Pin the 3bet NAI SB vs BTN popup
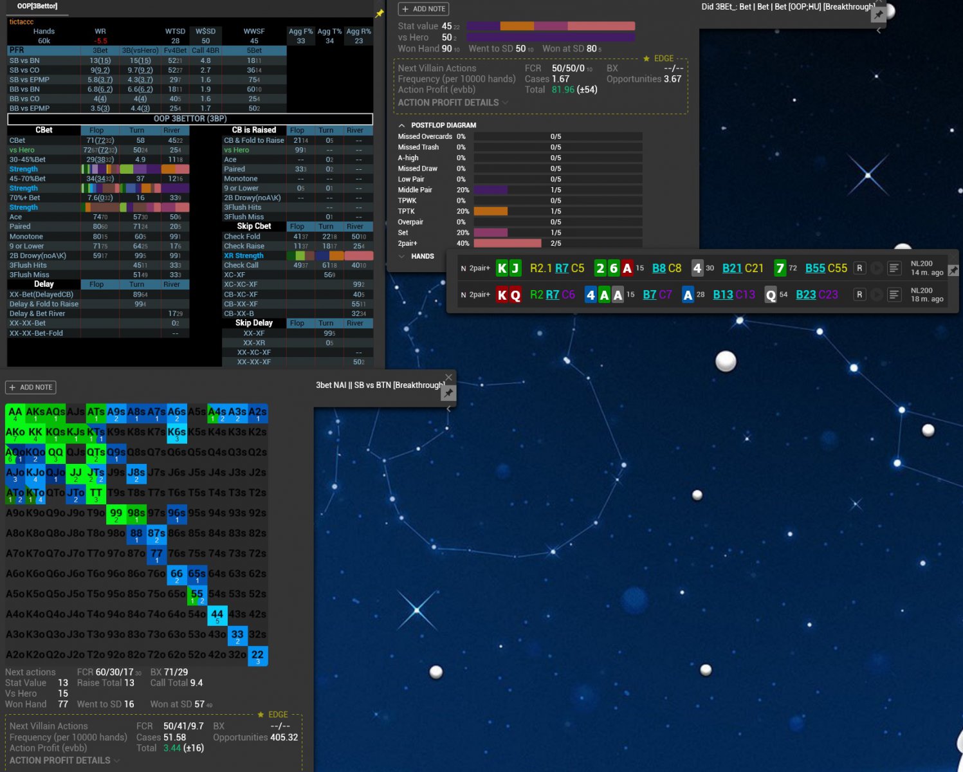This screenshot has height=772, width=963. point(448,392)
